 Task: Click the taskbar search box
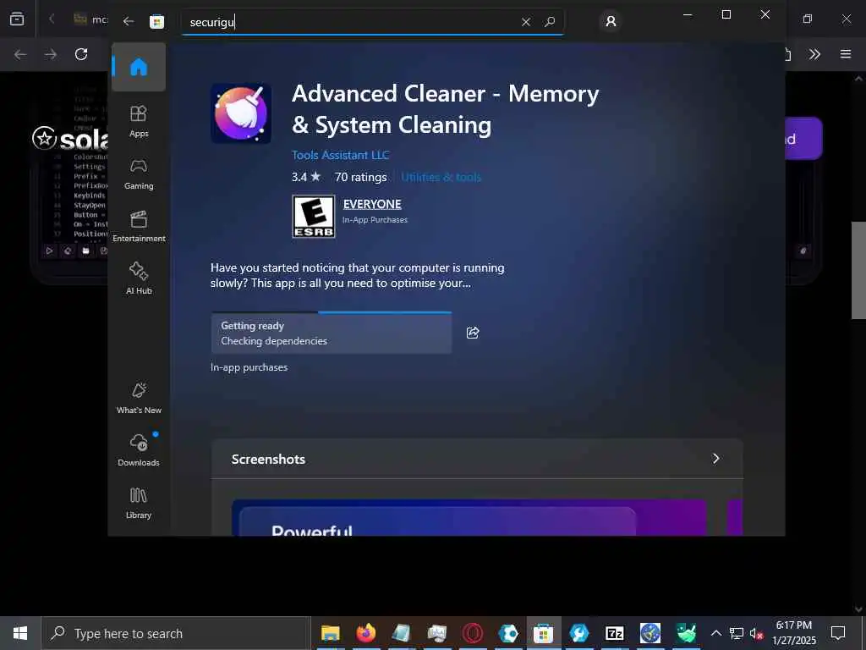[176, 633]
